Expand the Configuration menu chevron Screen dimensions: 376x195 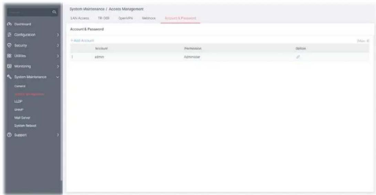[x=58, y=35]
